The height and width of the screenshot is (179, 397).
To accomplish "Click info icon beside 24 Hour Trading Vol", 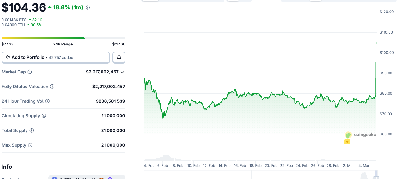I will 47,101.
